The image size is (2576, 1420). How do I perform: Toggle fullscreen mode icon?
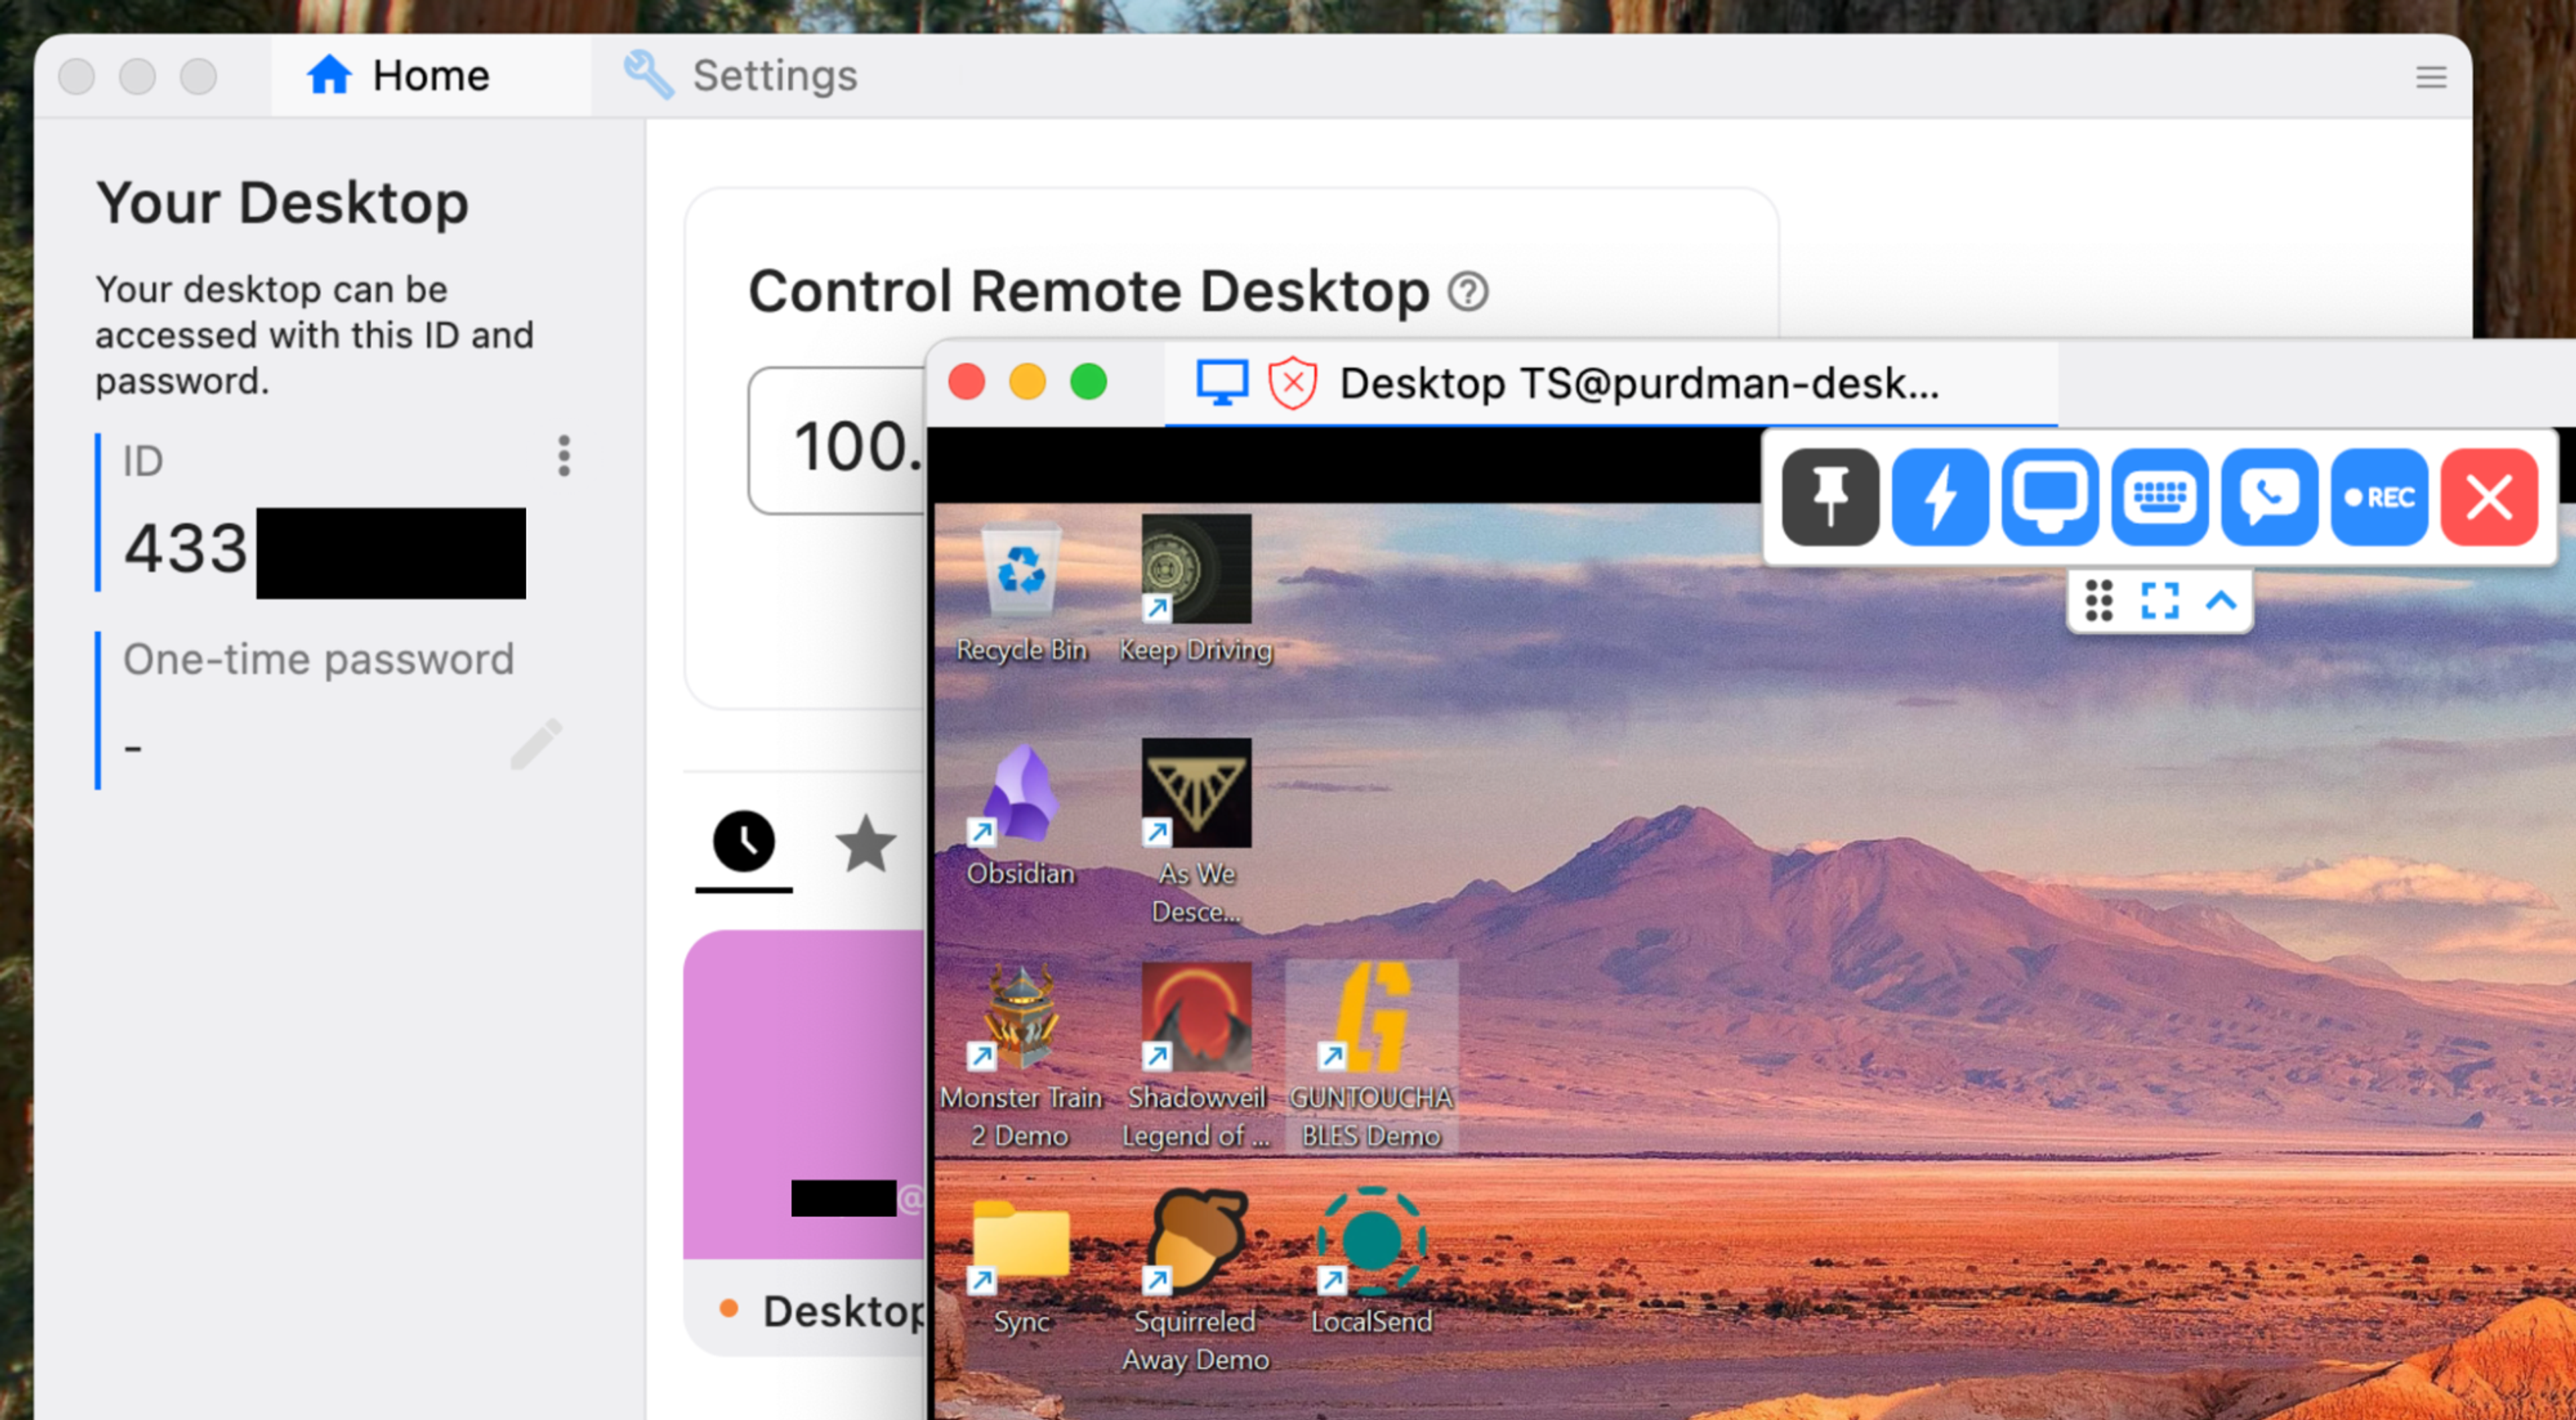[x=2159, y=601]
